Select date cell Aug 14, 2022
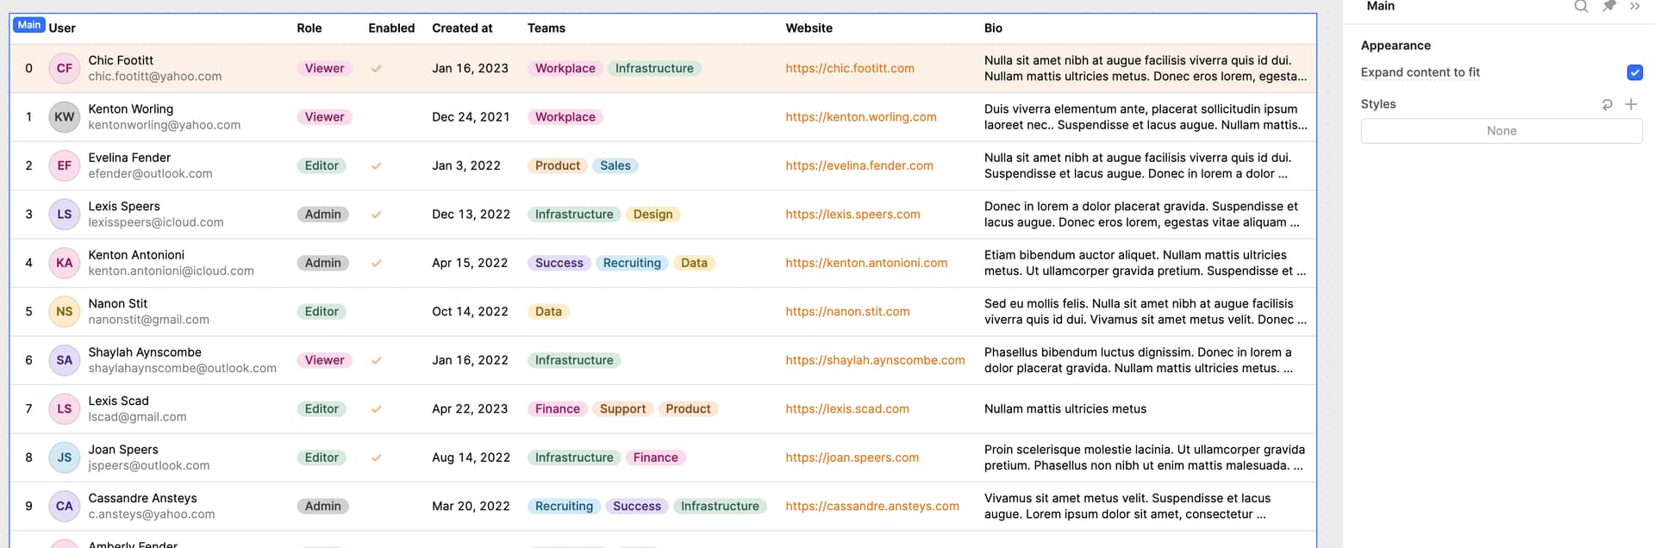The width and height of the screenshot is (1655, 548). point(471,458)
